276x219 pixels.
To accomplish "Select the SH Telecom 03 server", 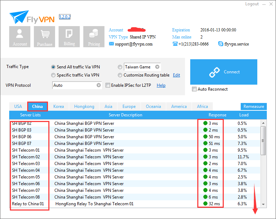I will [135, 163].
